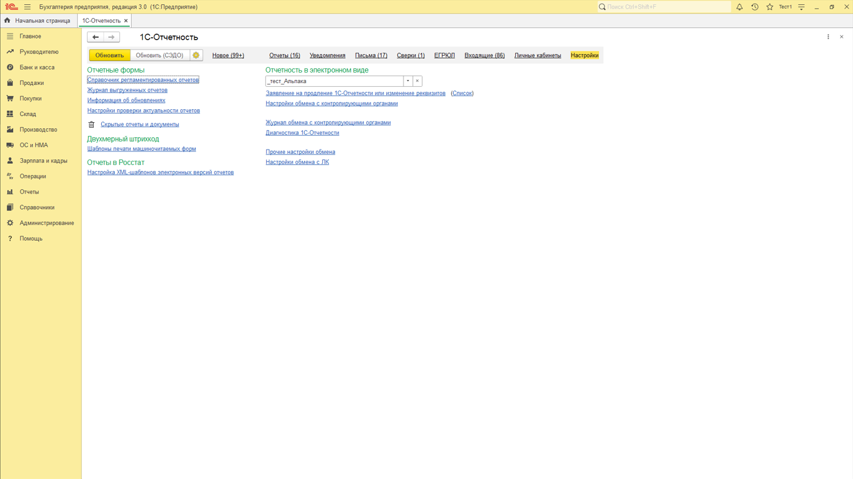Open Информация об обновлениях link
Viewport: 853px width, 479px height.
pyautogui.click(x=126, y=101)
